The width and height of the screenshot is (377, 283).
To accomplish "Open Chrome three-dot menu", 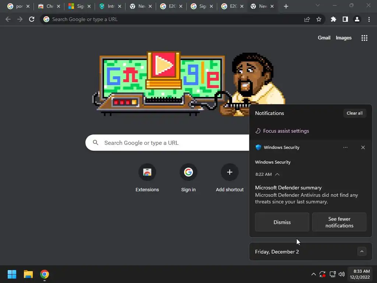I will [369, 19].
